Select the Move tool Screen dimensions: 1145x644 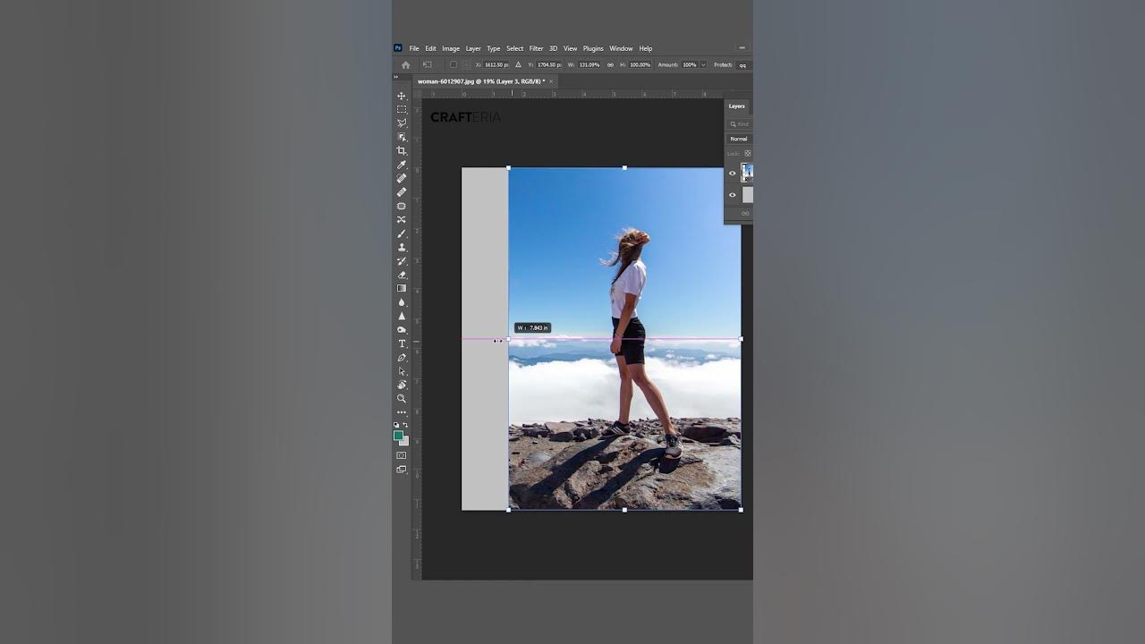click(402, 96)
